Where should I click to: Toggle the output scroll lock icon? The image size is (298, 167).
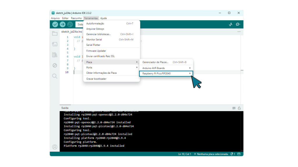(239, 108)
